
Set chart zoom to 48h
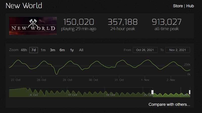(24, 50)
